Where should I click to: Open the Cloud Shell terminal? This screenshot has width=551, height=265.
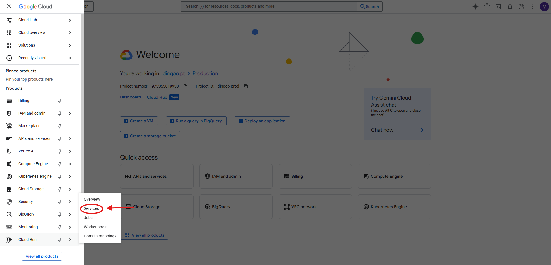pyautogui.click(x=498, y=6)
